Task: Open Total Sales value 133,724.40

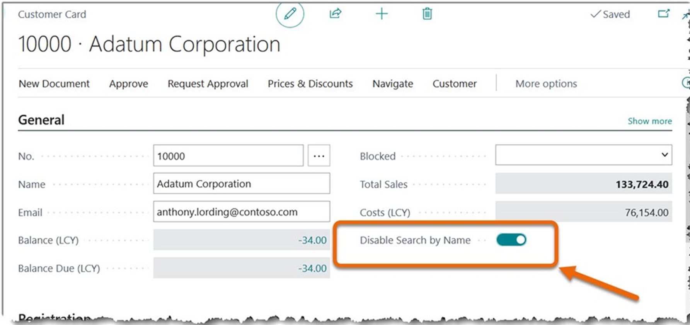Action: pos(584,184)
